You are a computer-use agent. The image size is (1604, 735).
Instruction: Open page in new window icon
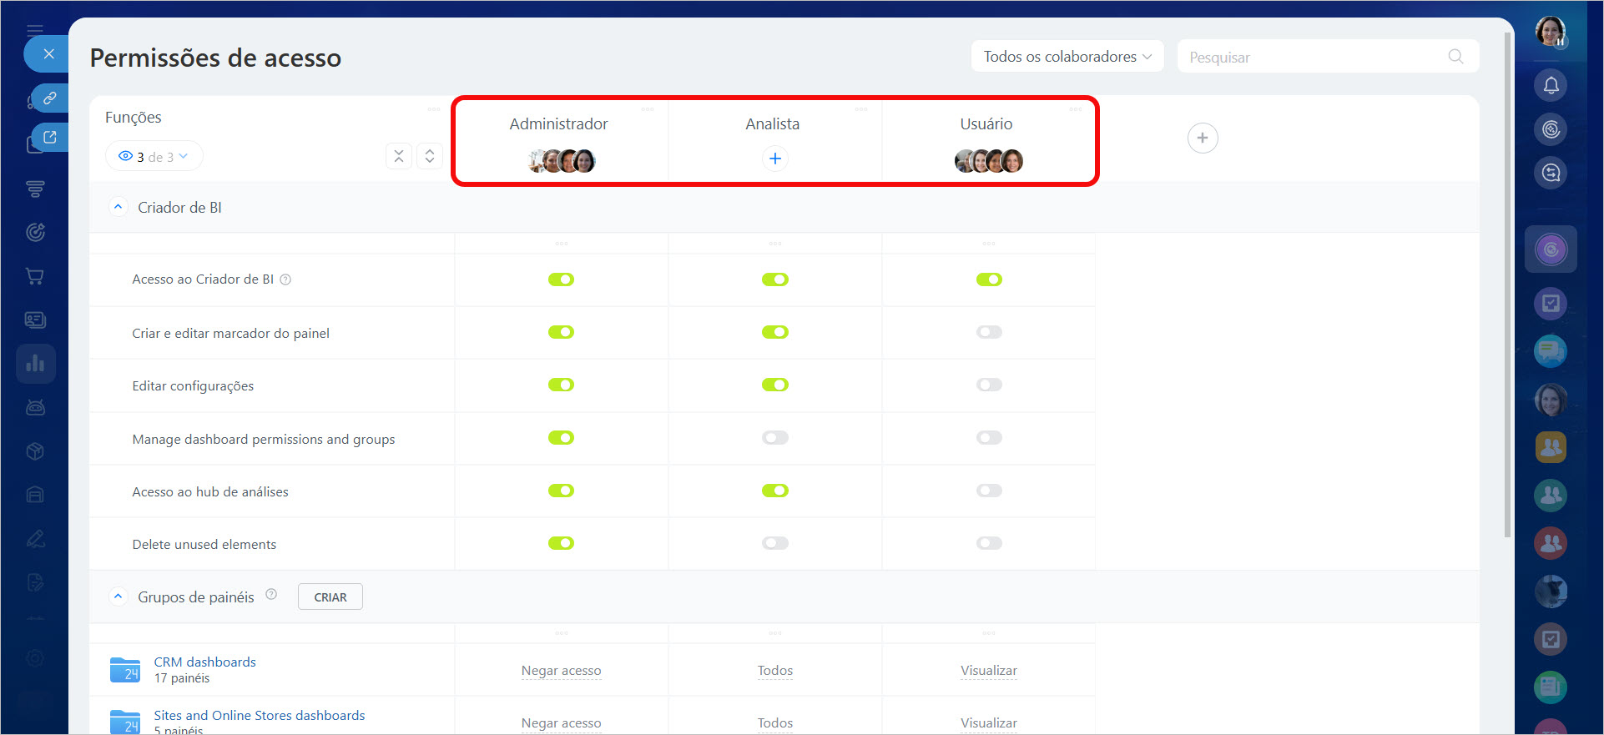click(50, 138)
